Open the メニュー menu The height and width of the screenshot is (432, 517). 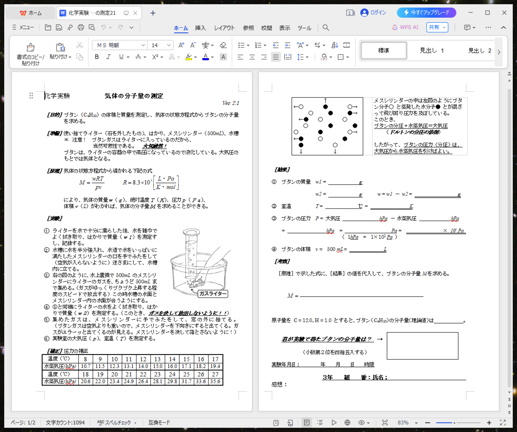(x=23, y=28)
